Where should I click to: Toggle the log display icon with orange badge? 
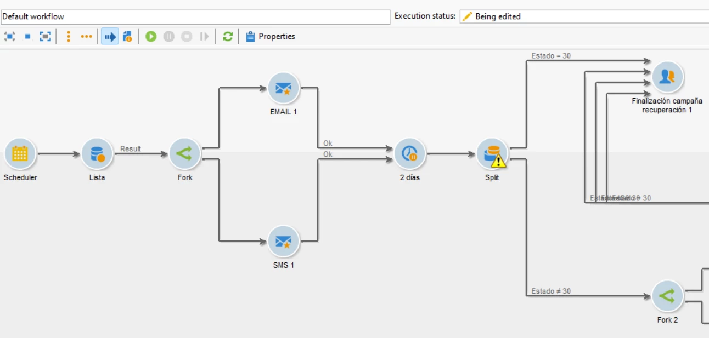pyautogui.click(x=127, y=37)
